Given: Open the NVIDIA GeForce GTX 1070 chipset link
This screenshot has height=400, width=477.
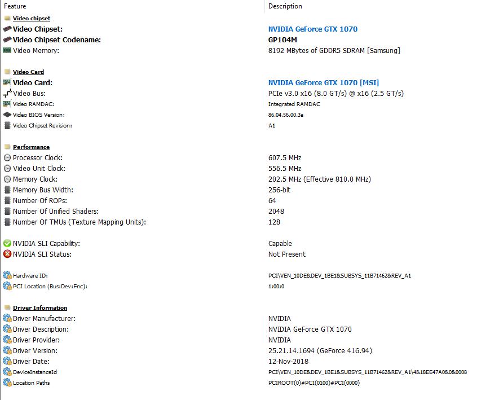Looking at the screenshot, I should (313, 29).
